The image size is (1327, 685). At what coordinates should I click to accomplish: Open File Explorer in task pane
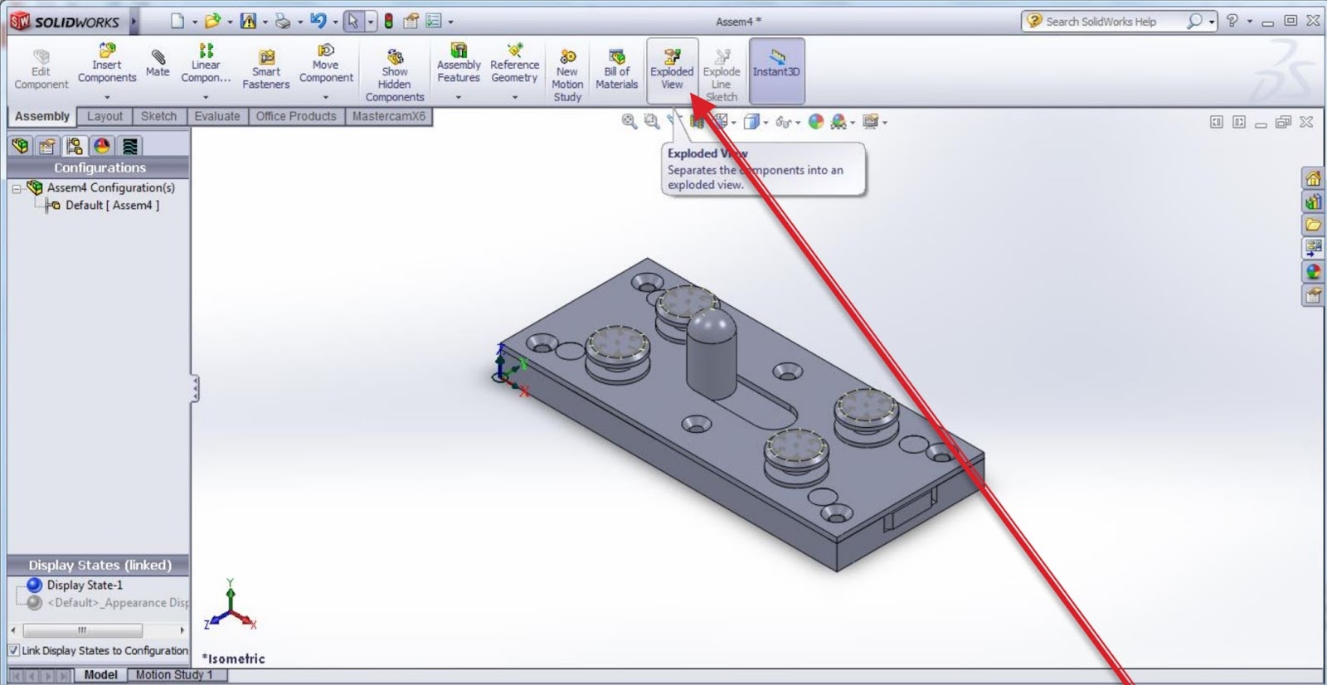[1313, 225]
